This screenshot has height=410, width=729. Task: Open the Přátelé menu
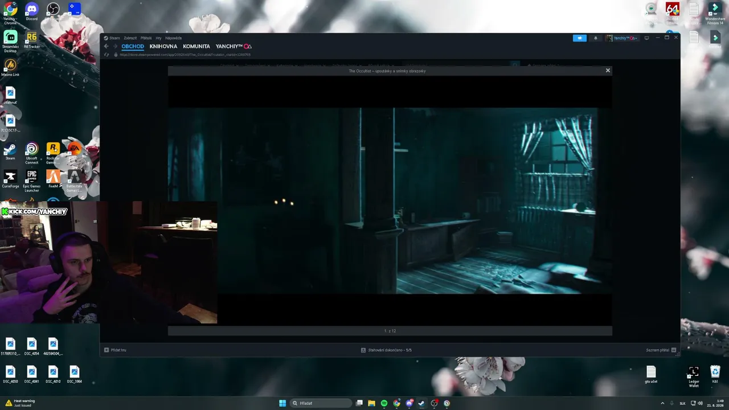pos(146,38)
